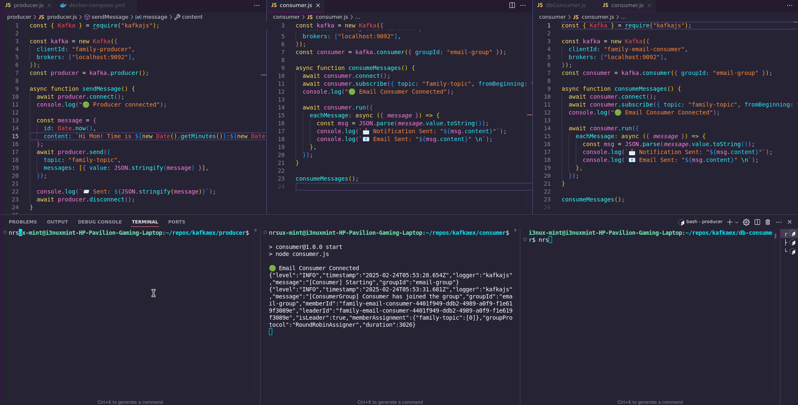Select the TERMINAL panel tab

coord(145,222)
